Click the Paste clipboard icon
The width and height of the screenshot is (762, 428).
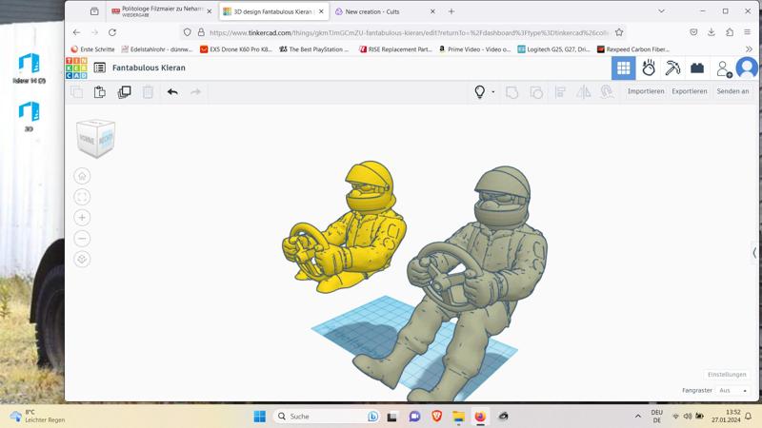point(100,91)
